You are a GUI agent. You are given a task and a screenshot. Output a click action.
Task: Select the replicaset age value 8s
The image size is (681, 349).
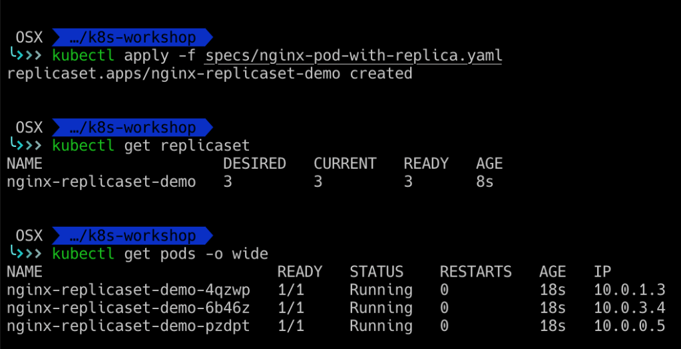[485, 181]
